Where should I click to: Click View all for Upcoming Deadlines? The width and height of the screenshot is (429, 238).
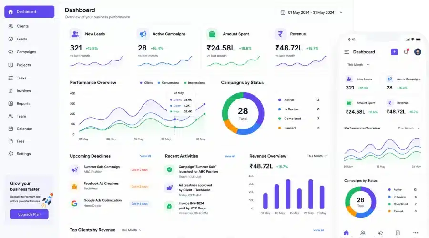145,156
